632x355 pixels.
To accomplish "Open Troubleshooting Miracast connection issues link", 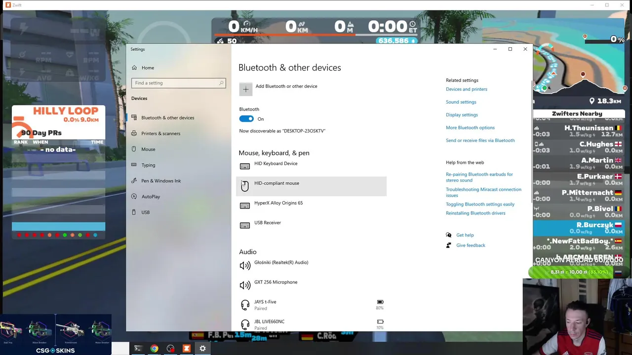I will 483,192.
